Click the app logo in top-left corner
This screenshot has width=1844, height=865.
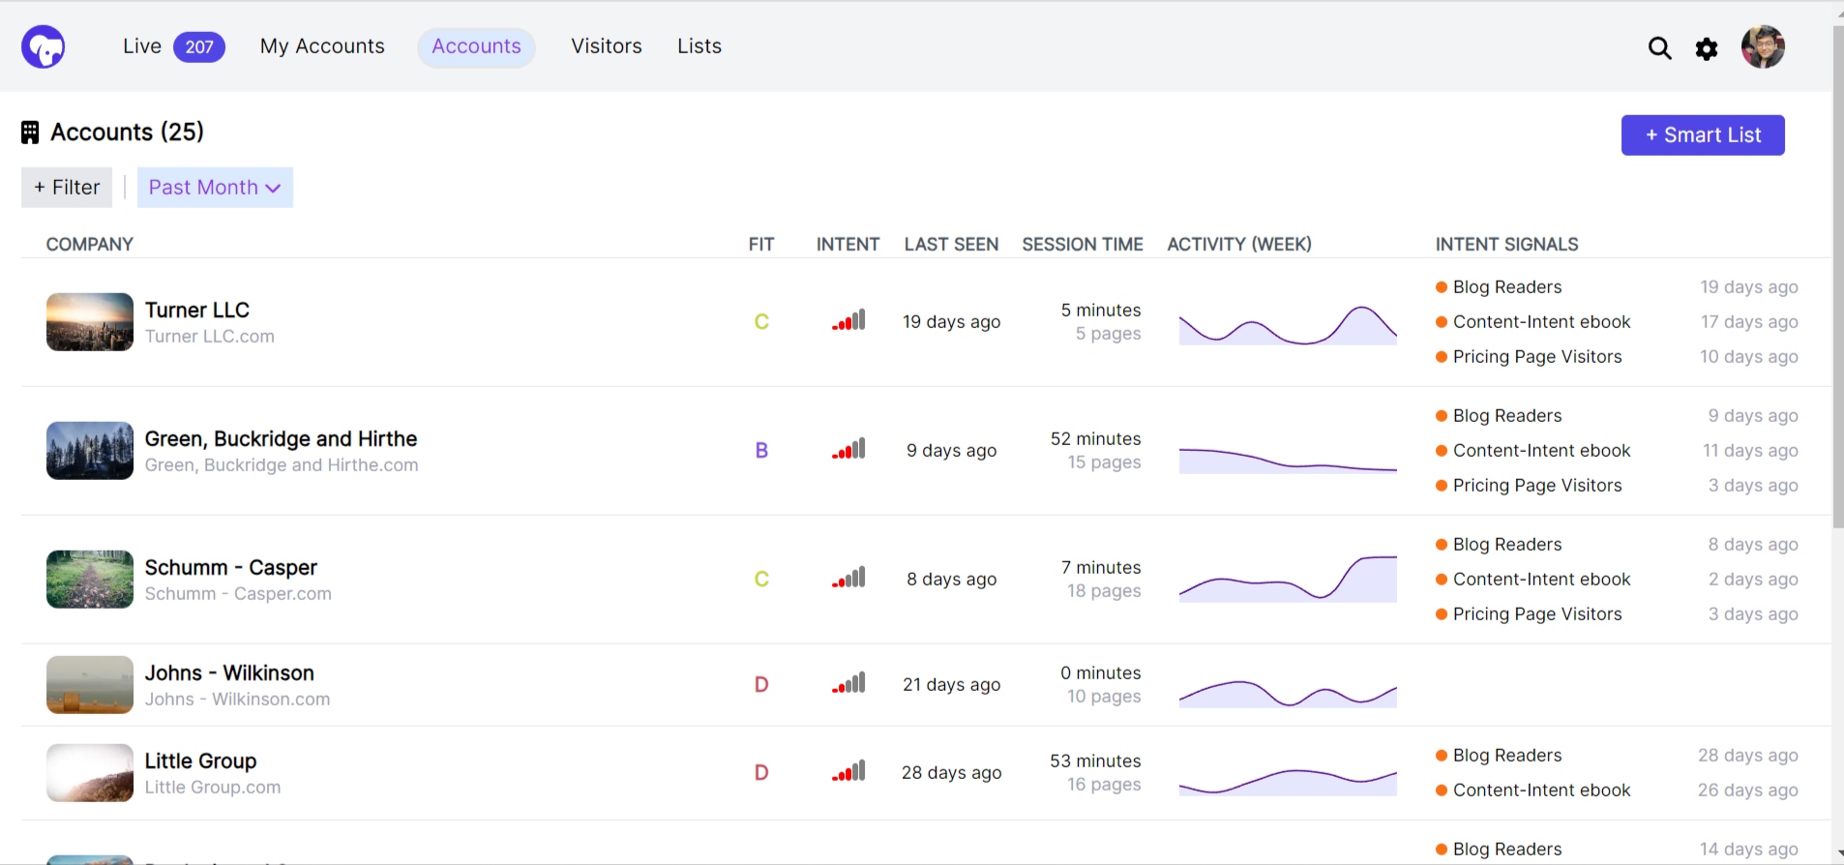pyautogui.click(x=44, y=46)
